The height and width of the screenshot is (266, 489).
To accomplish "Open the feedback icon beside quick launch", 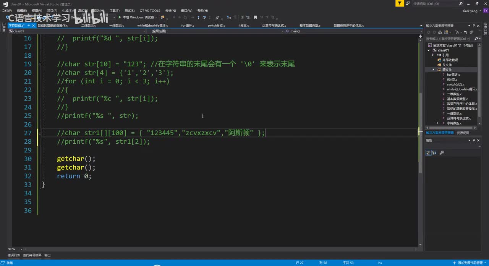I will tap(408, 3).
